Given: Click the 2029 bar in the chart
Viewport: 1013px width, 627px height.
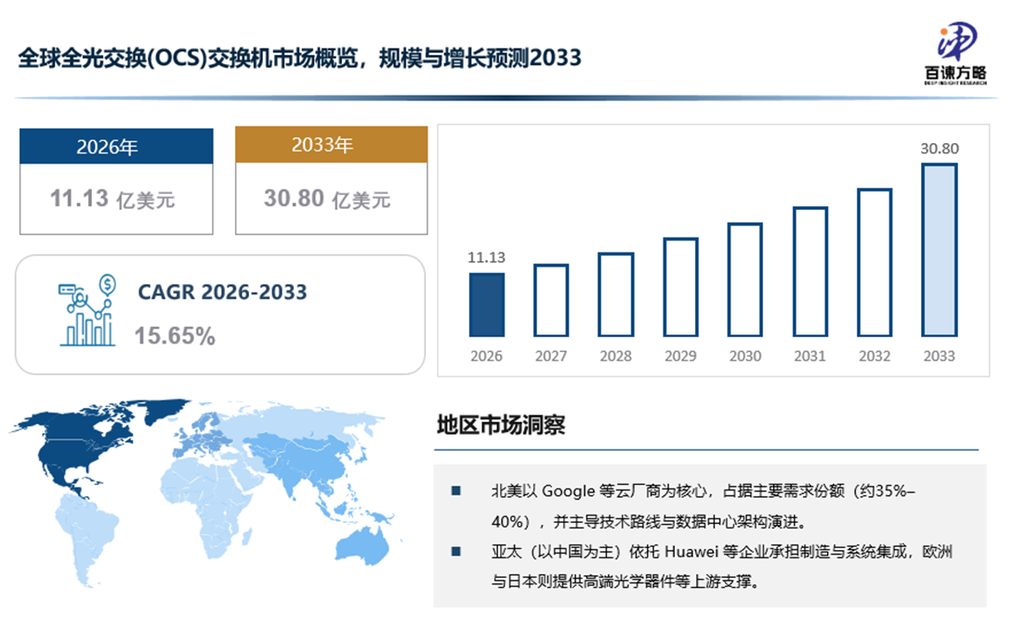Looking at the screenshot, I should point(680,287).
